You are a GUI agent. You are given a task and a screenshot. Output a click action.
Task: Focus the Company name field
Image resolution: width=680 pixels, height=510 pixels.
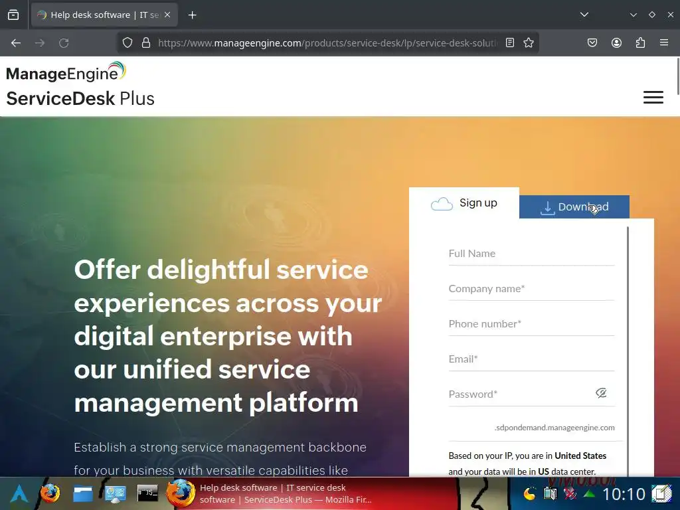pos(531,289)
